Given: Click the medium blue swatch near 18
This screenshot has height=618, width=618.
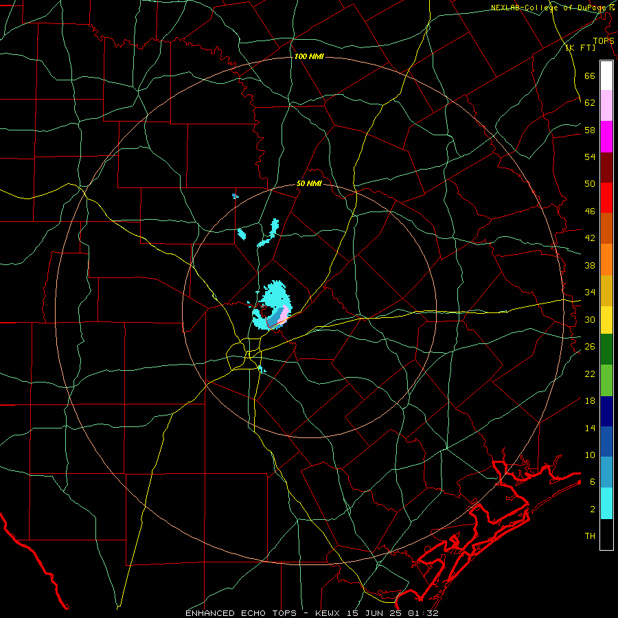Looking at the screenshot, I should [606, 442].
